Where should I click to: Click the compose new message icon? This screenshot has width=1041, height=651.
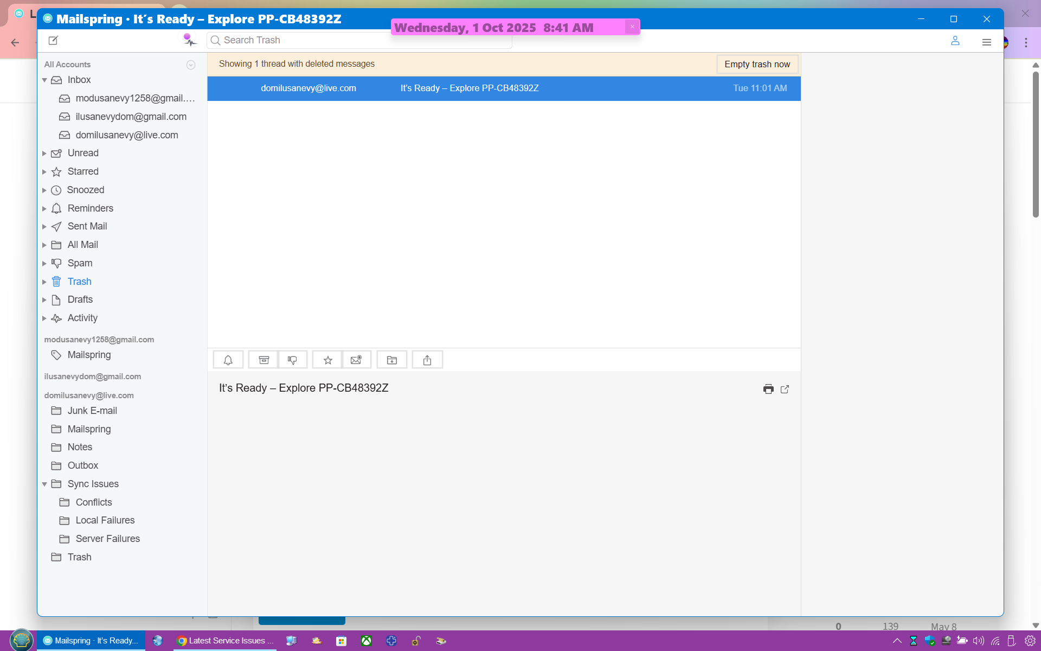pyautogui.click(x=53, y=40)
